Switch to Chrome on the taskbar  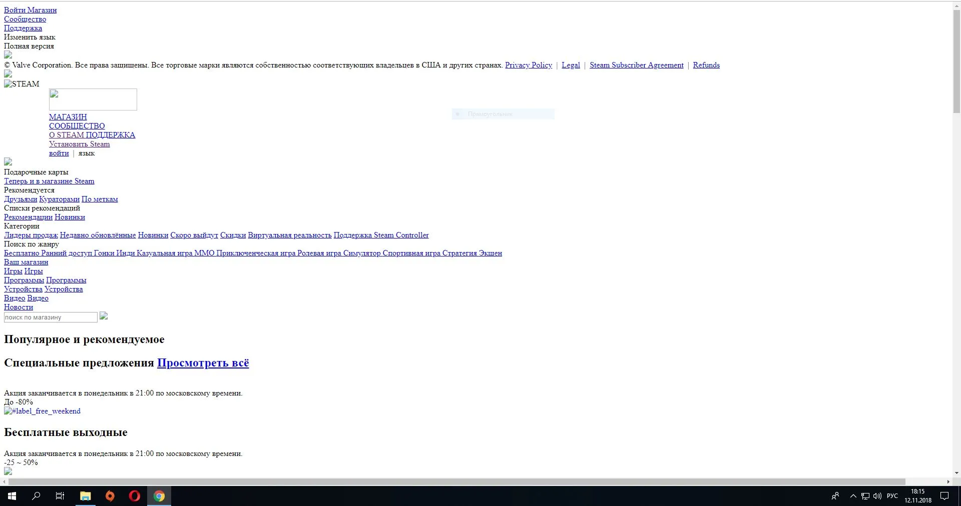[x=159, y=496]
